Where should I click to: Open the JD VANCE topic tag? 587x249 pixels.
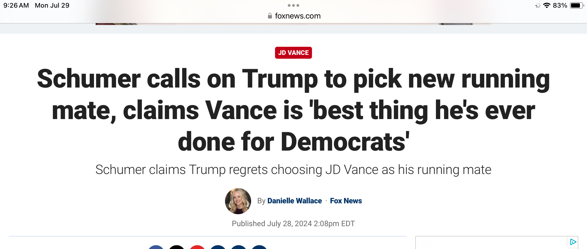(x=293, y=53)
